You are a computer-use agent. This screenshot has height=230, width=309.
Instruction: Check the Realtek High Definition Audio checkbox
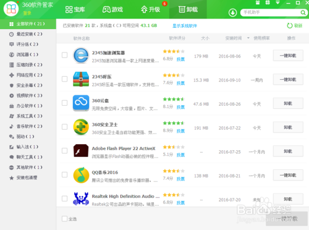pyautogui.click(x=64, y=198)
